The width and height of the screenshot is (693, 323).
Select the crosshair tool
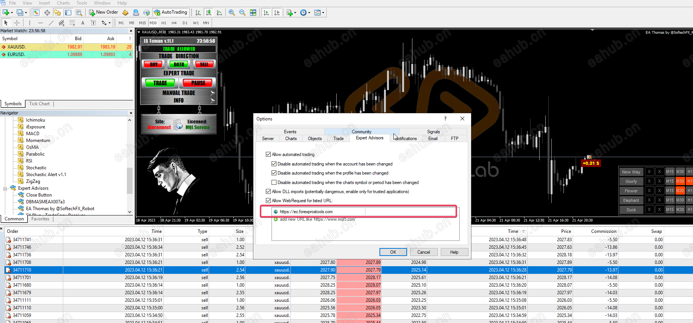click(x=17, y=23)
